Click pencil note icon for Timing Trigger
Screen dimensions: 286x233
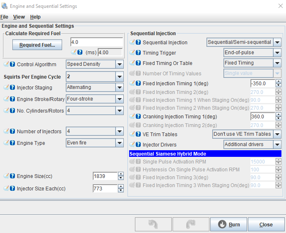tap(132, 53)
